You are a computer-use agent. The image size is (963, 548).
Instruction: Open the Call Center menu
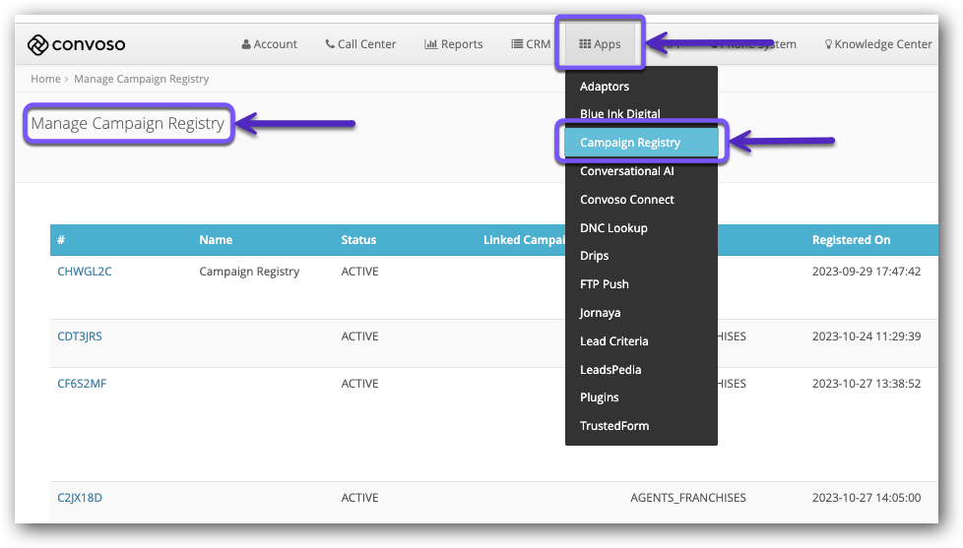pos(360,44)
